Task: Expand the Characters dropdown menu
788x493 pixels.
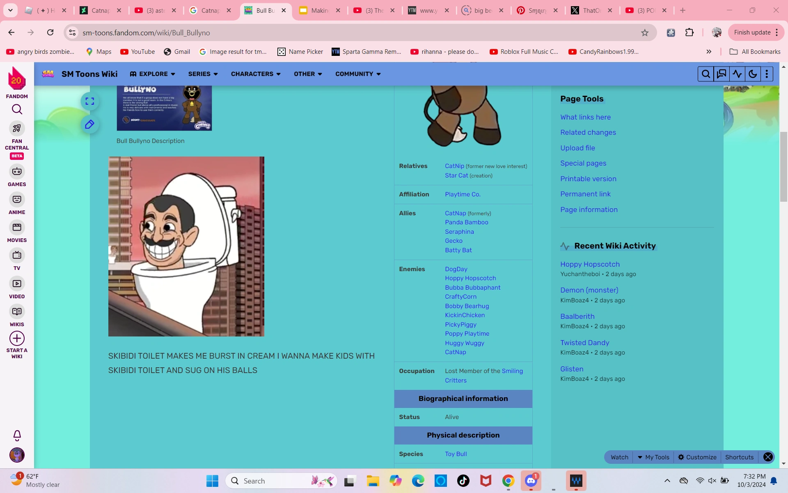Action: (256, 74)
